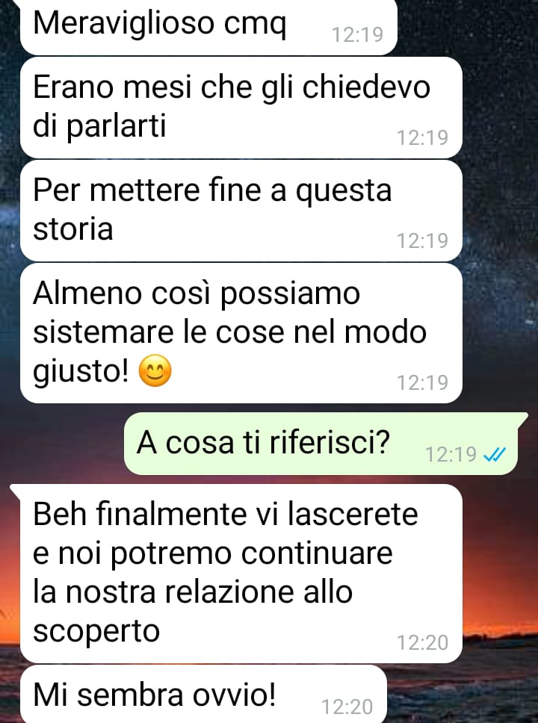
Task: Tap the 'Per mettere fine a questa storia' message
Action: pyautogui.click(x=241, y=211)
